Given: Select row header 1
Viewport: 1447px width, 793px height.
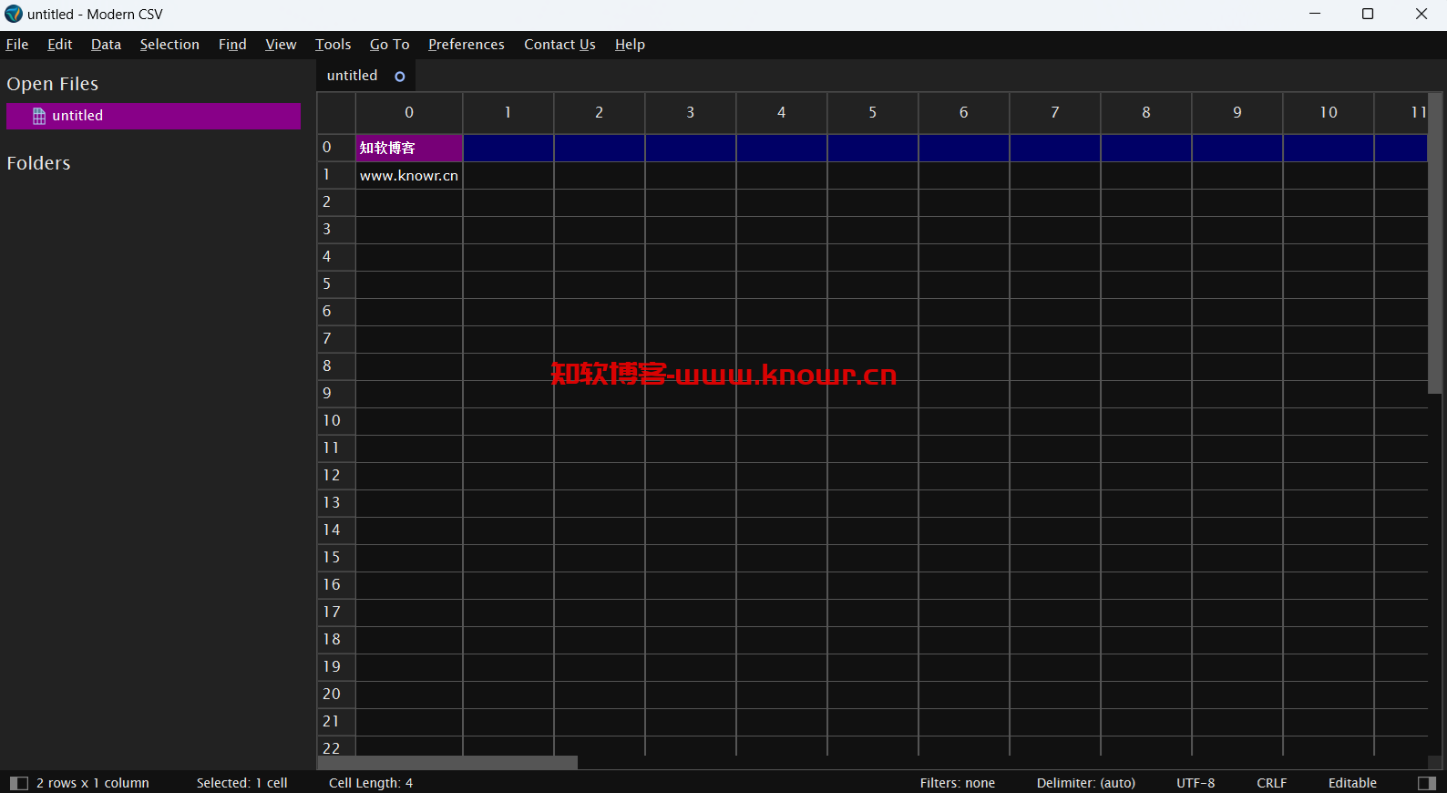Looking at the screenshot, I should coord(336,175).
